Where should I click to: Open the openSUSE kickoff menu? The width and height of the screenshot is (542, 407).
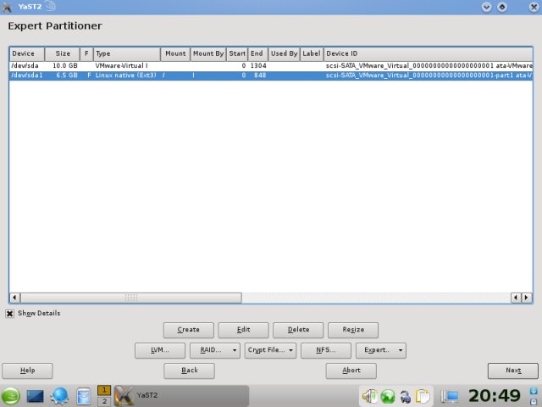pyautogui.click(x=10, y=397)
